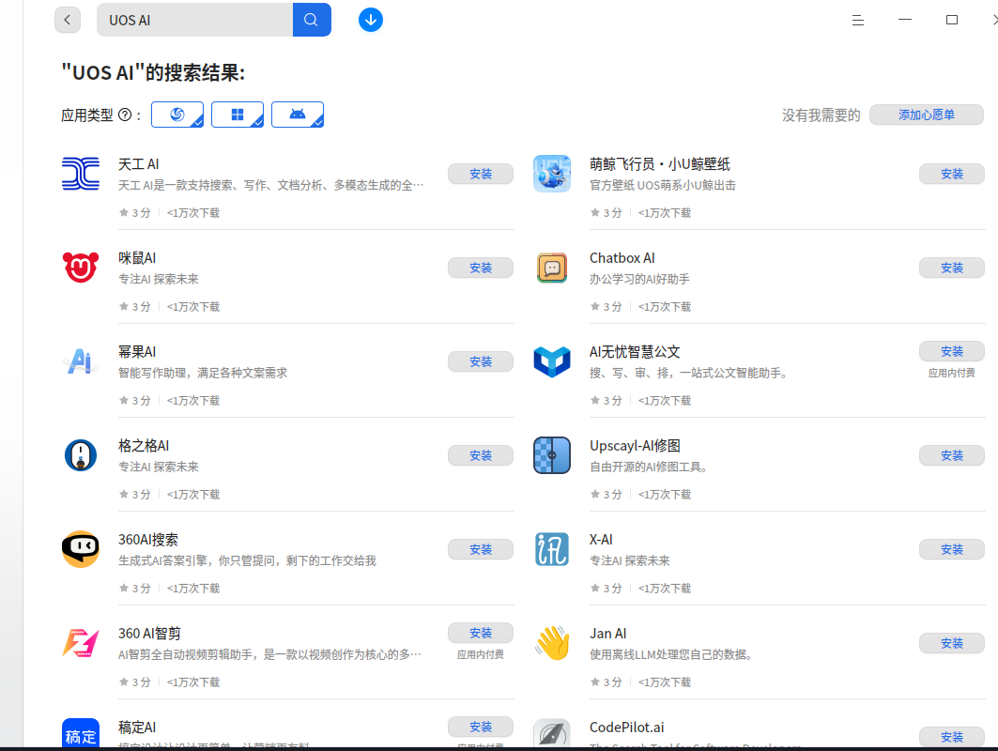This screenshot has width=998, height=751.
Task: Open the CodePilot.ai app title
Action: coord(627,728)
